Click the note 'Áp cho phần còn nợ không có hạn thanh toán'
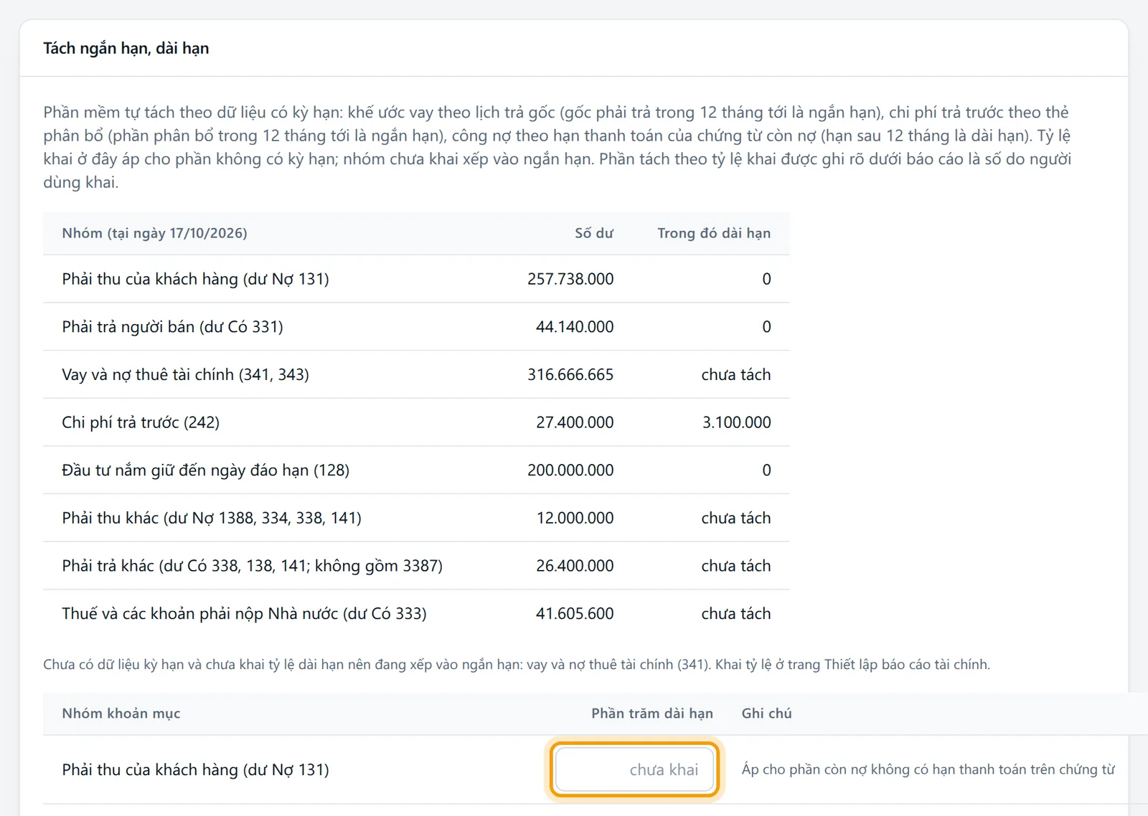The image size is (1148, 816). point(928,769)
